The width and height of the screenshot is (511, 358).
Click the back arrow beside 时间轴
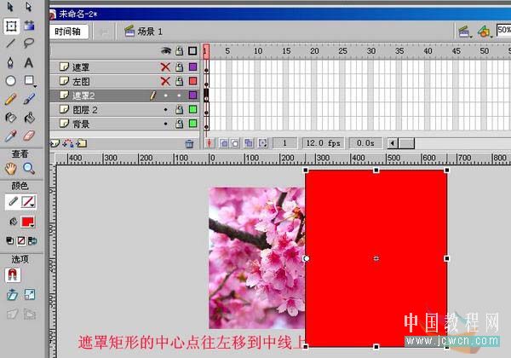click(104, 32)
